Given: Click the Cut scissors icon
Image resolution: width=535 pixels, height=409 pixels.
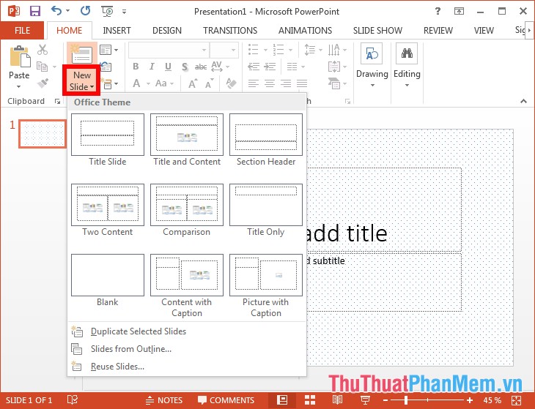Looking at the screenshot, I should tap(43, 50).
